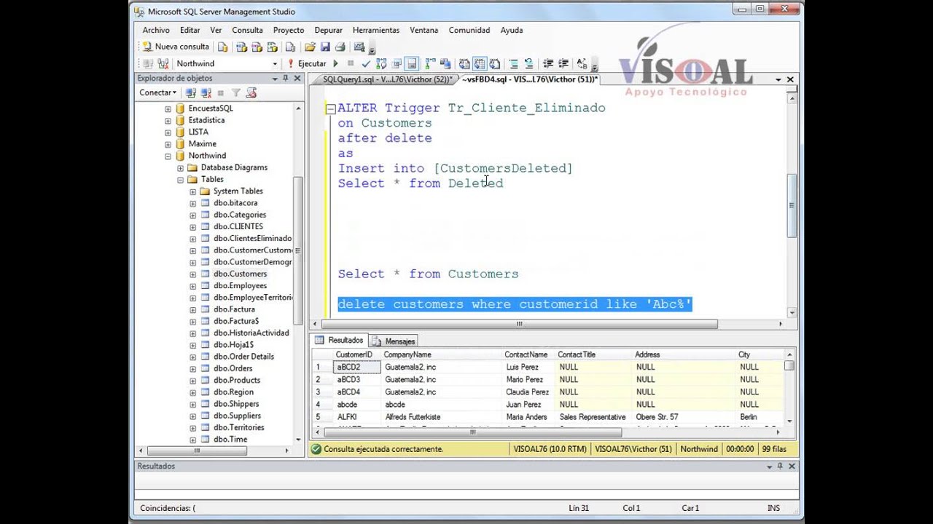The height and width of the screenshot is (524, 933).
Task: Toggle auto-hide pin of Explorador de objetos
Action: pyautogui.click(x=286, y=78)
